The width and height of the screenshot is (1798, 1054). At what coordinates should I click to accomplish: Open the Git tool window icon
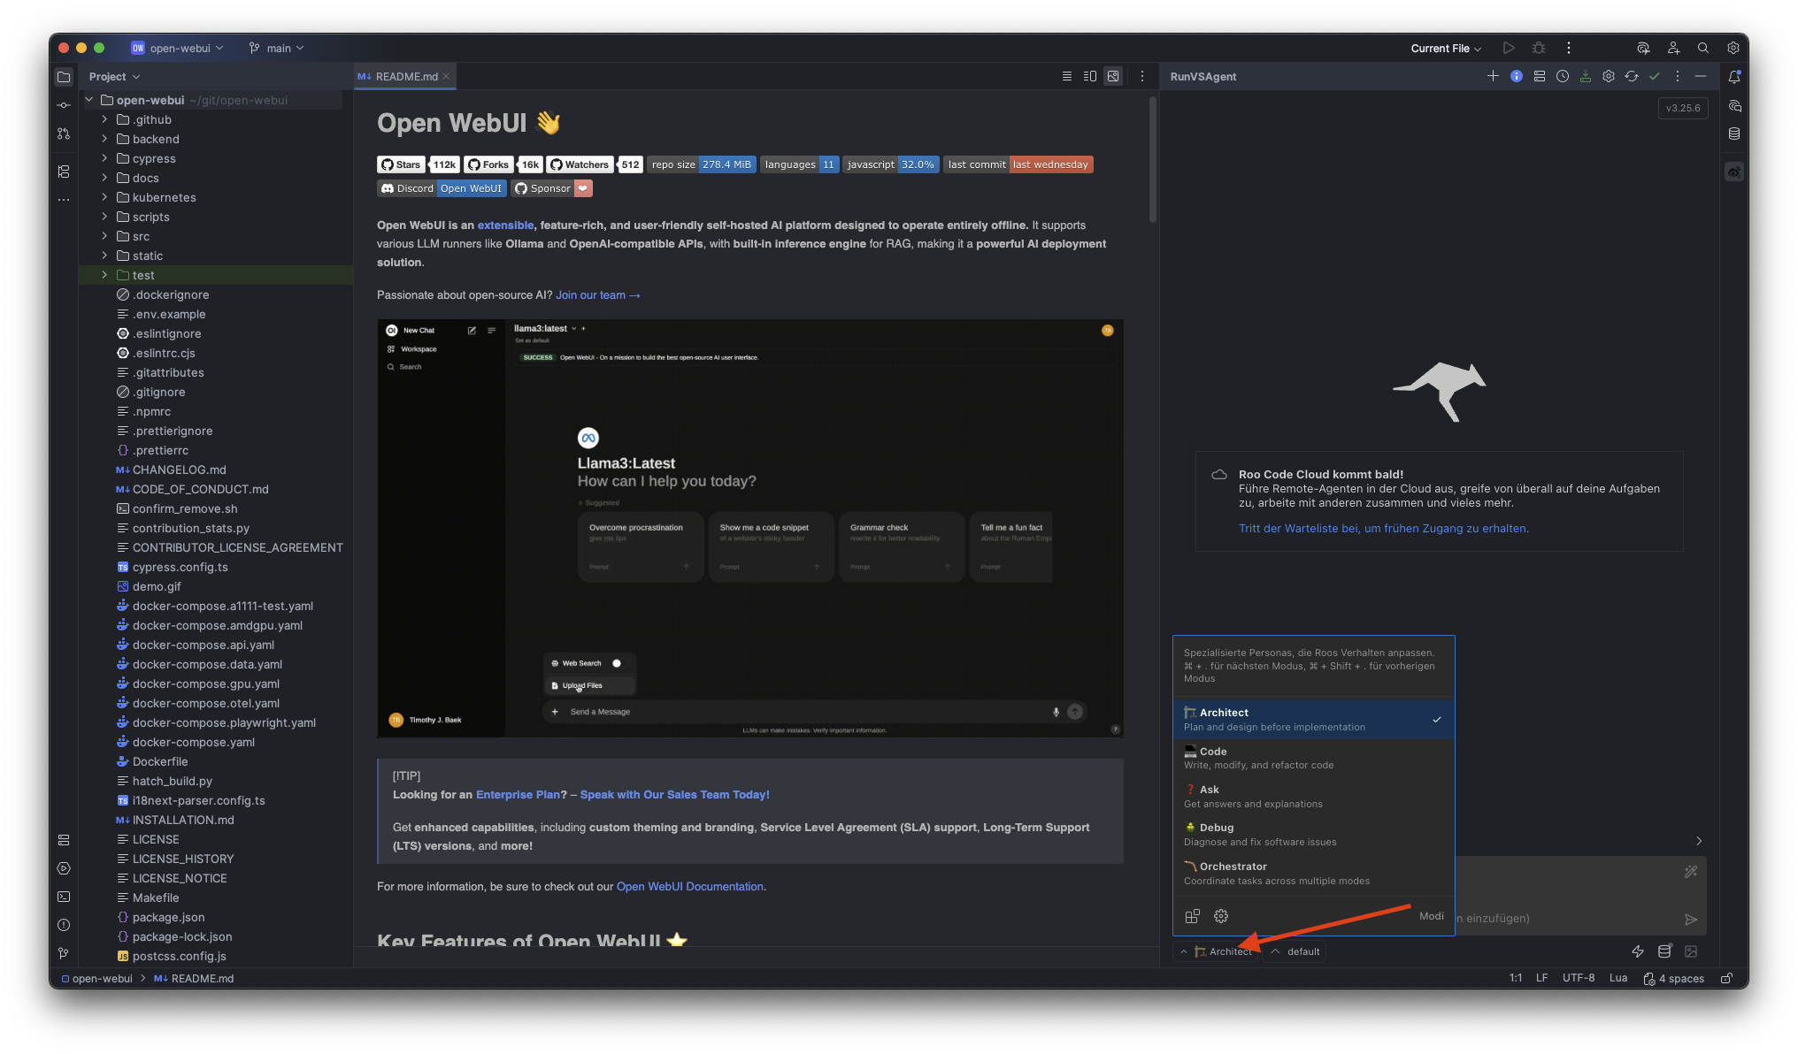pos(64,953)
